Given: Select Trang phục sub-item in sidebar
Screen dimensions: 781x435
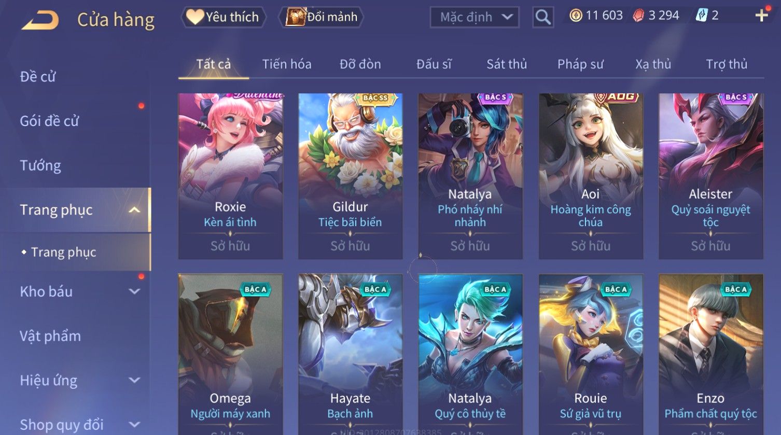Looking at the screenshot, I should click(63, 252).
